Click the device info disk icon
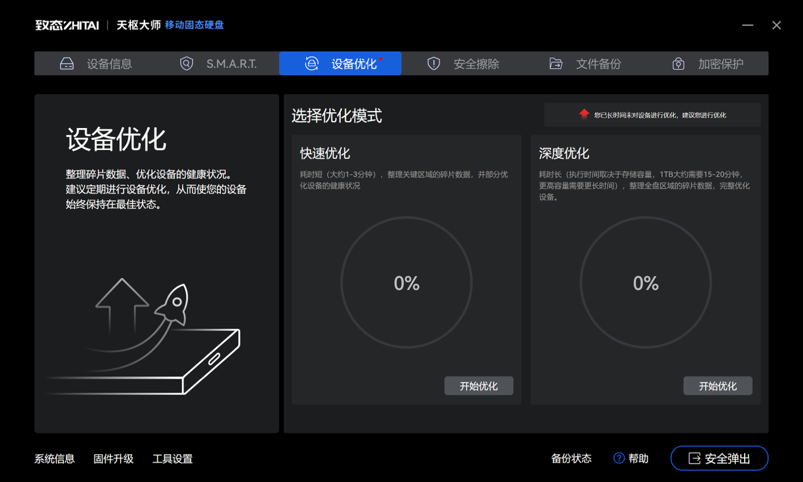The width and height of the screenshot is (803, 482). [66, 63]
